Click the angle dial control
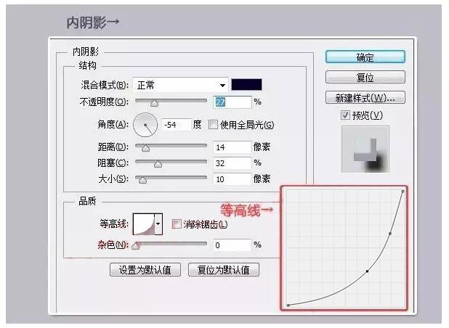This screenshot has width=449, height=328. point(146,126)
